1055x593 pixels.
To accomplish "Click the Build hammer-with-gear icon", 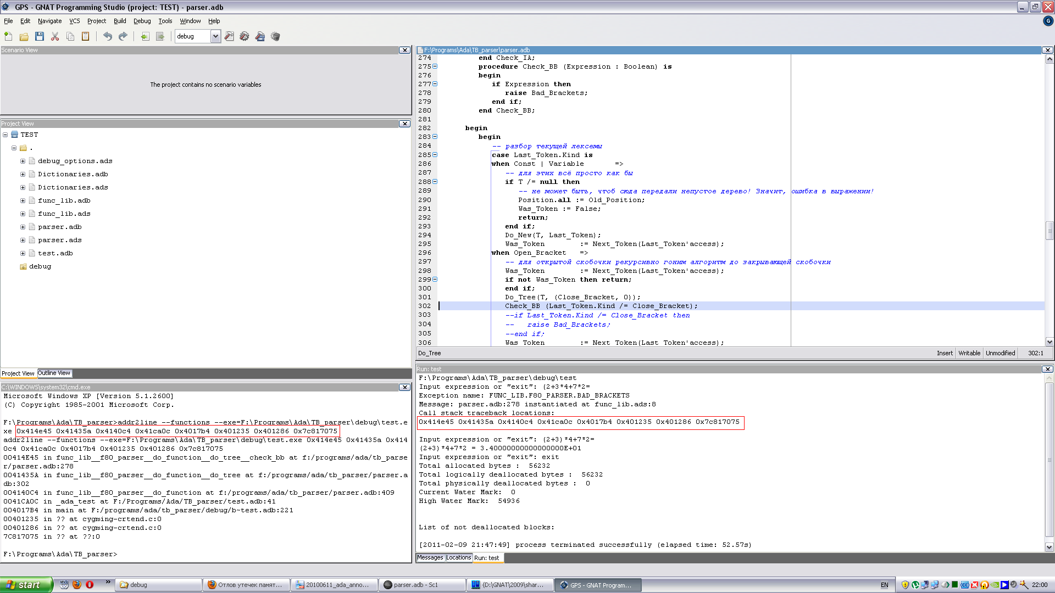I will tap(245, 36).
